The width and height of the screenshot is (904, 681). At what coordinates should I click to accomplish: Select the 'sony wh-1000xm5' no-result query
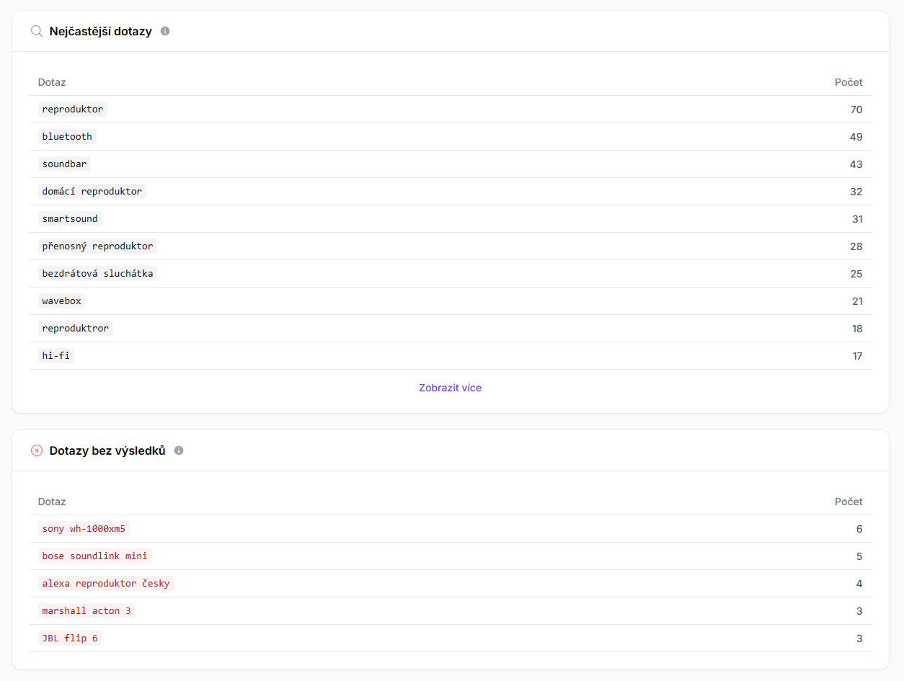click(84, 529)
